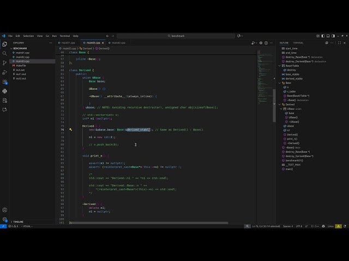Open the Edit menu
Screen dimensions: 349x261
coord(18,36)
